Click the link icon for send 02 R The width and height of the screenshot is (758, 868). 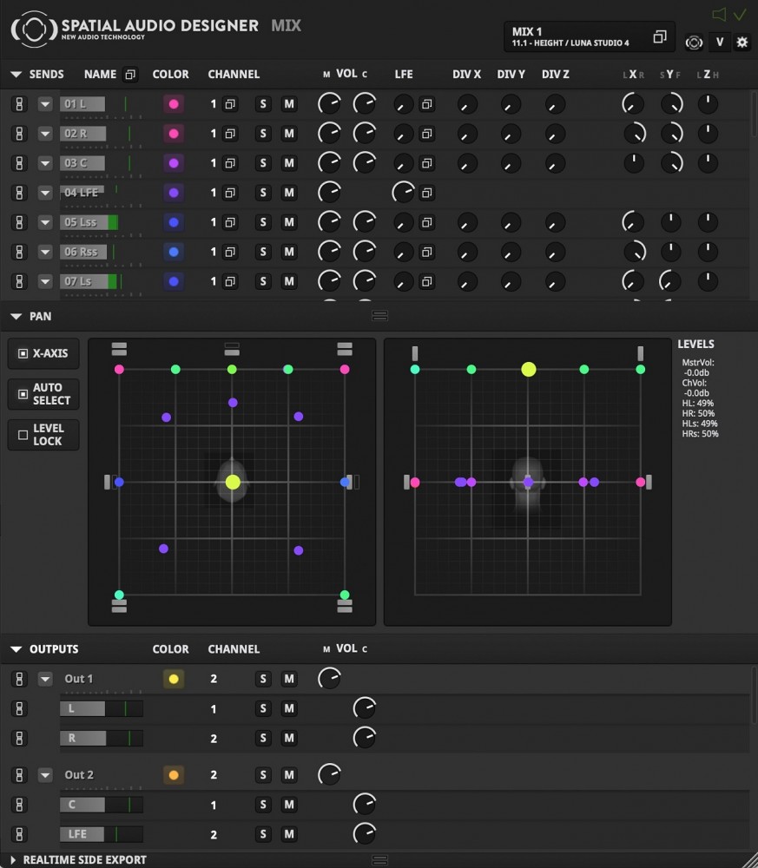pyautogui.click(x=19, y=134)
